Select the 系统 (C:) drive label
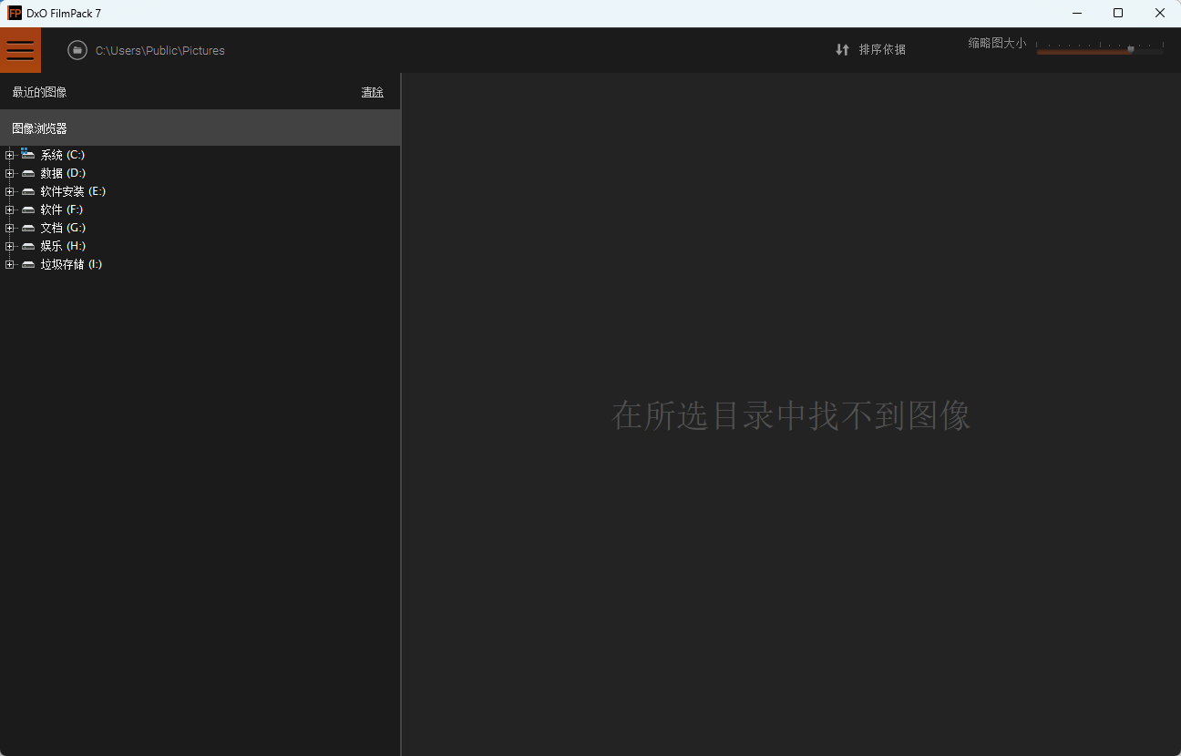The height and width of the screenshot is (756, 1181). (63, 155)
